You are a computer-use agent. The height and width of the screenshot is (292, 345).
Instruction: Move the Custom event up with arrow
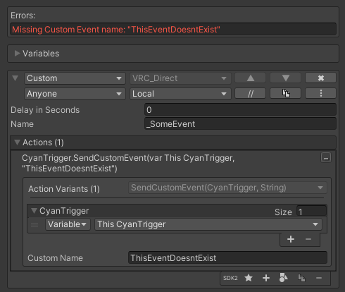tap(250, 78)
